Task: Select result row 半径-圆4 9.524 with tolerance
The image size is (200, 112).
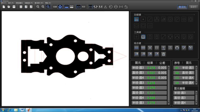Action: click(x=149, y=78)
